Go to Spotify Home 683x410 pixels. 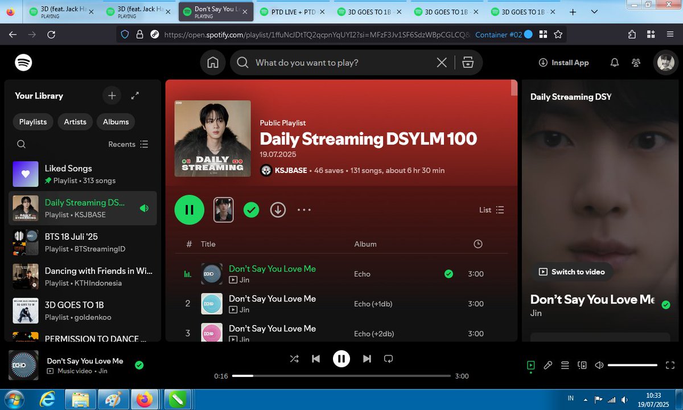pyautogui.click(x=213, y=63)
